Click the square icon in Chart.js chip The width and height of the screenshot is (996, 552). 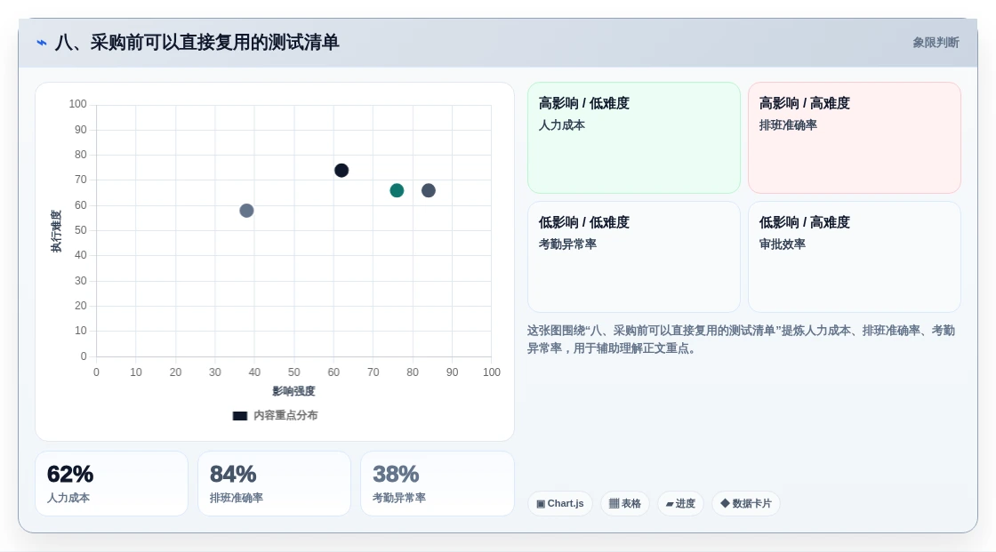541,504
